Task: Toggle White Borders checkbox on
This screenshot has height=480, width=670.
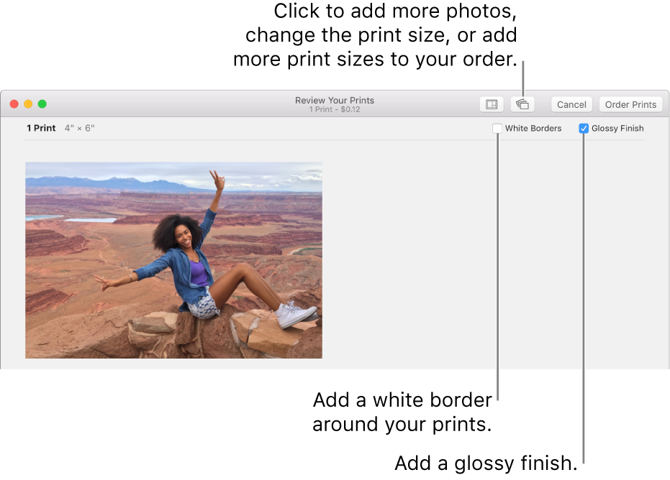Action: 497,128
